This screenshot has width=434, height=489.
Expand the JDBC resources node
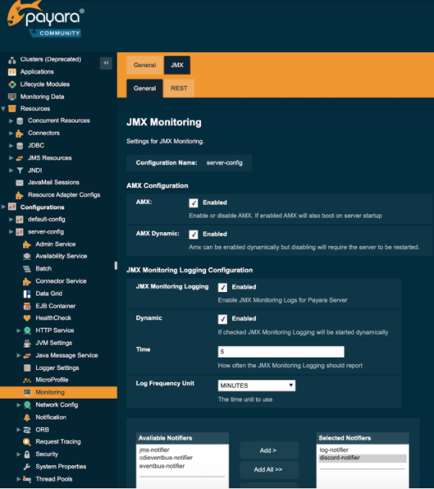(x=12, y=146)
